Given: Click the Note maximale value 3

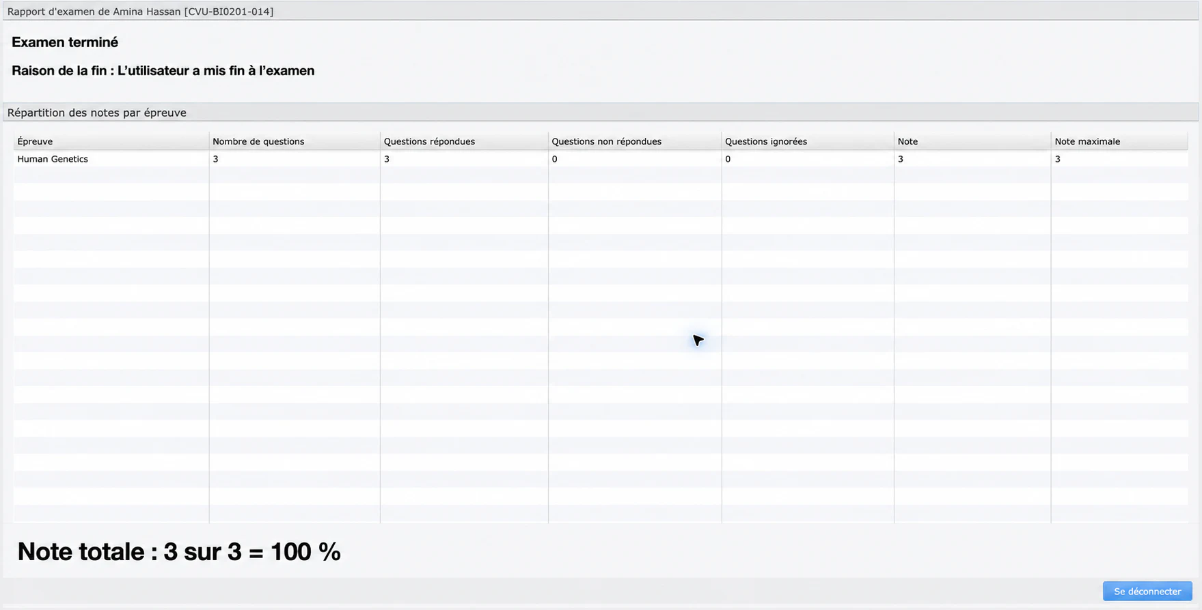Looking at the screenshot, I should (x=1057, y=159).
